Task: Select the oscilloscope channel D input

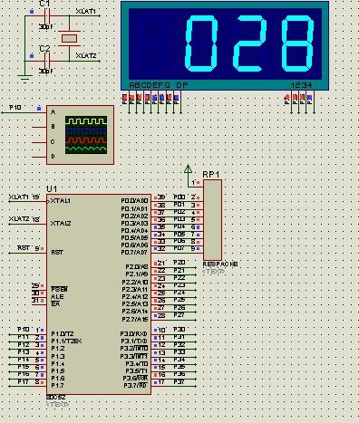Action: (53, 157)
